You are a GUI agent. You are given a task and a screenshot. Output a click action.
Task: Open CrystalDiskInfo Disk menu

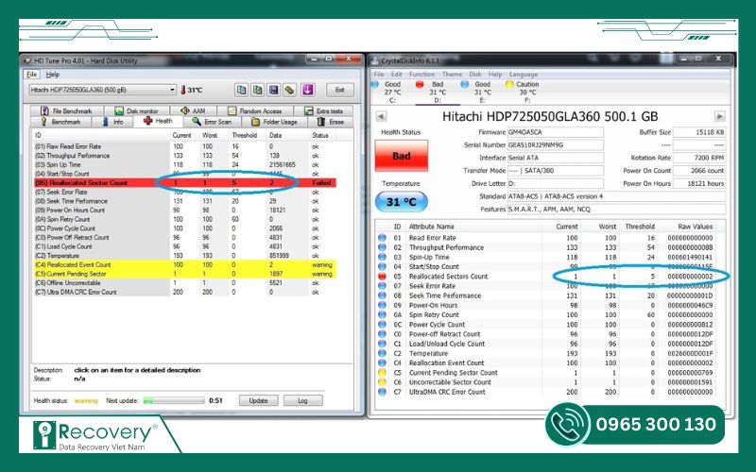pyautogui.click(x=475, y=75)
